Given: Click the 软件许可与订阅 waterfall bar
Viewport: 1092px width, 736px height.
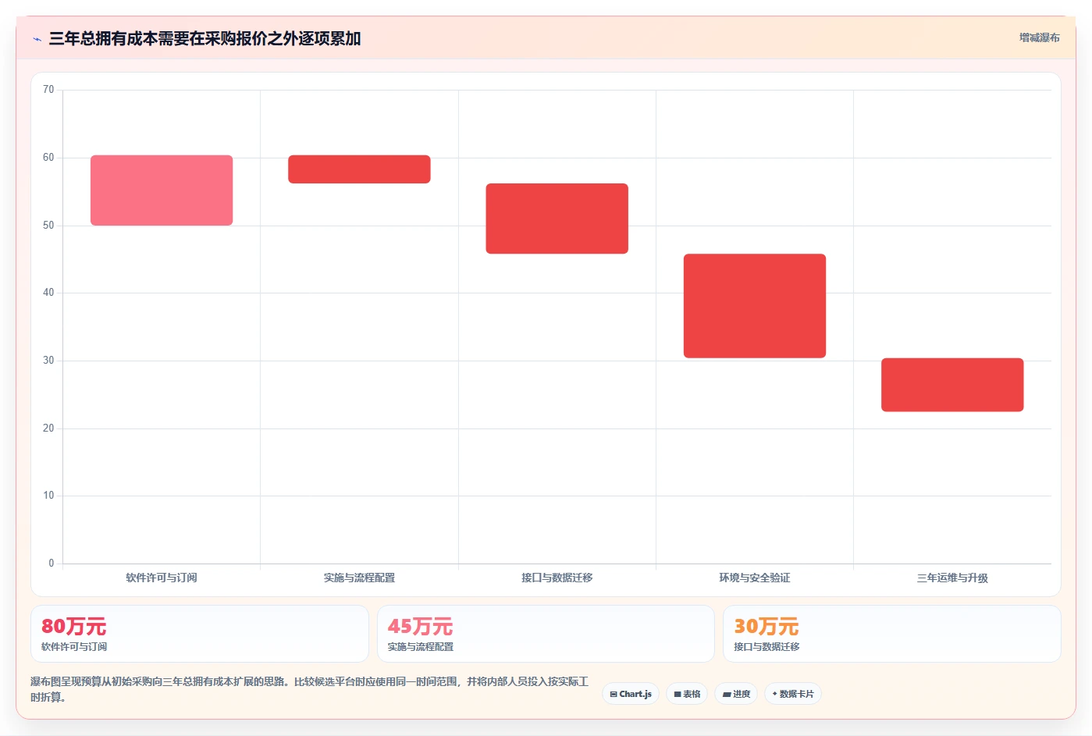Looking at the screenshot, I should tap(162, 190).
